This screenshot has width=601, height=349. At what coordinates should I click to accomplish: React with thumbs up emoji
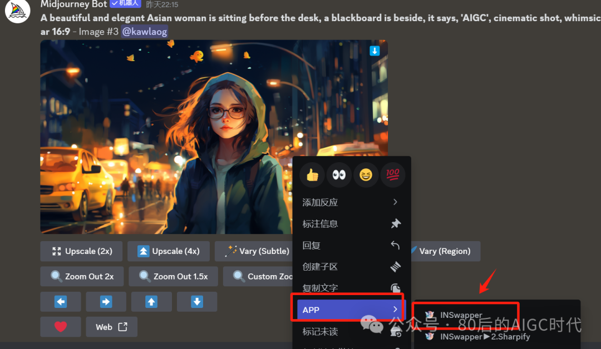click(x=312, y=175)
